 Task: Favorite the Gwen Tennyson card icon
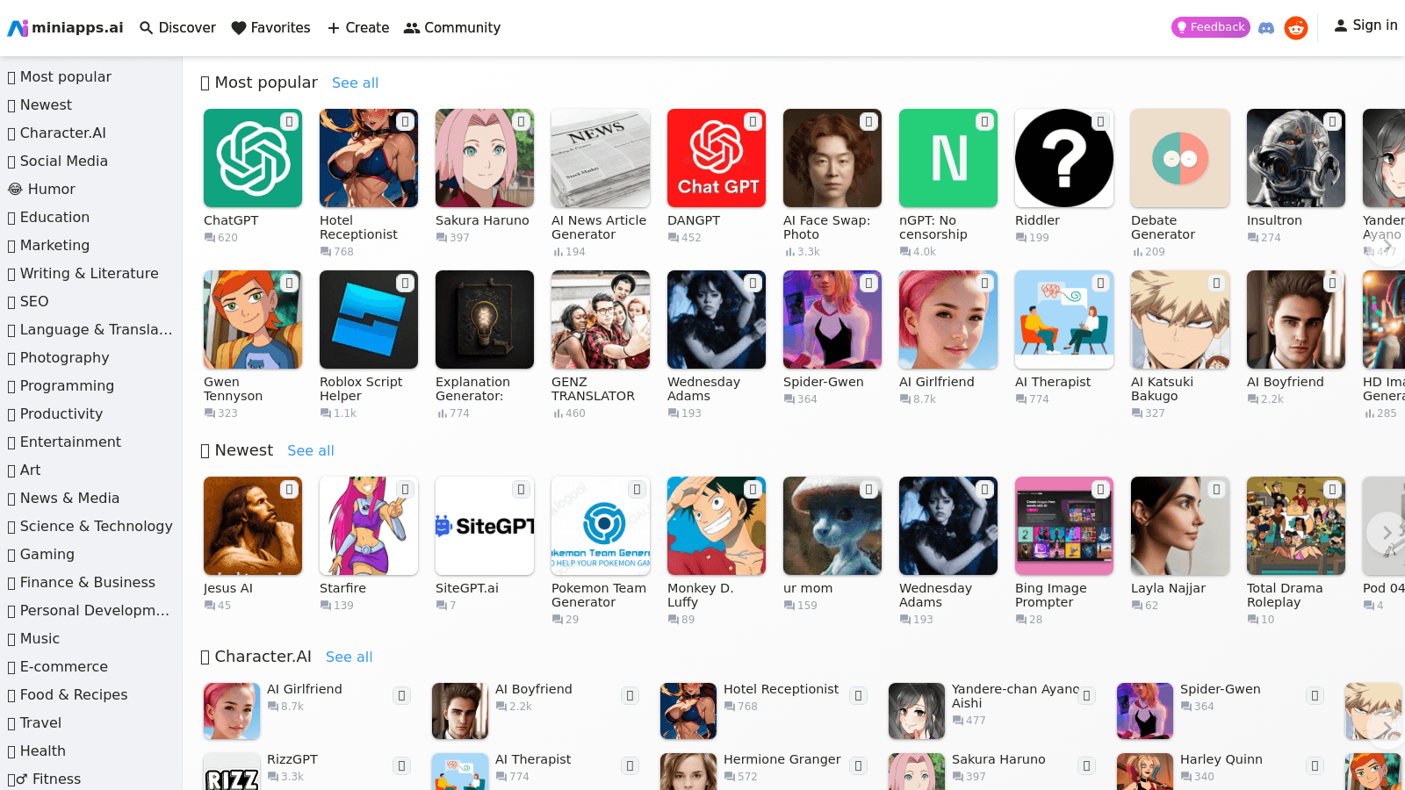click(289, 284)
